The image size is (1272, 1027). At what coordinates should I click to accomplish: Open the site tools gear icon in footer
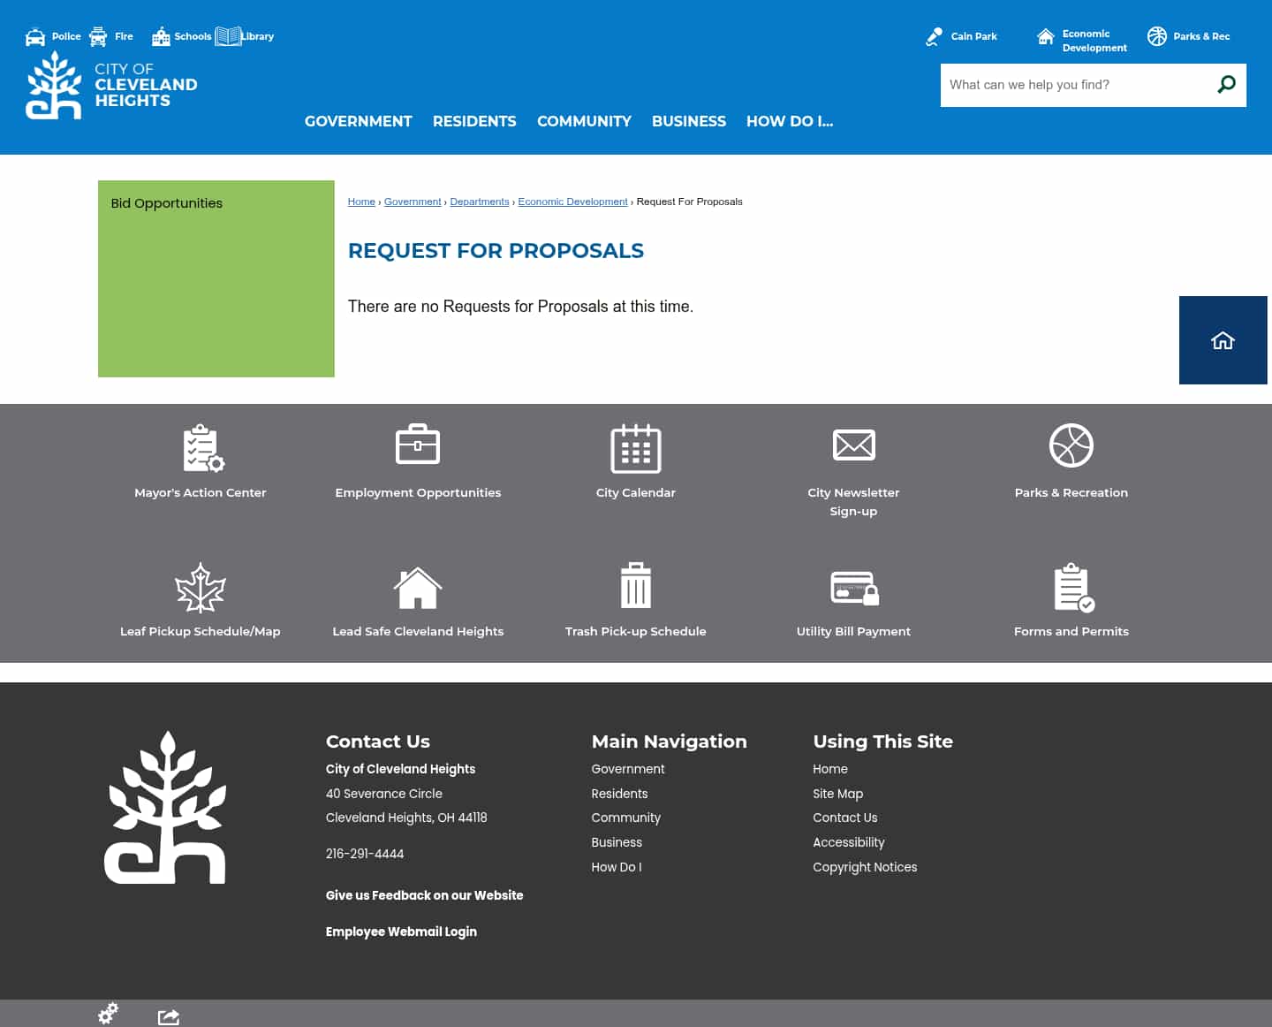coord(108,1013)
